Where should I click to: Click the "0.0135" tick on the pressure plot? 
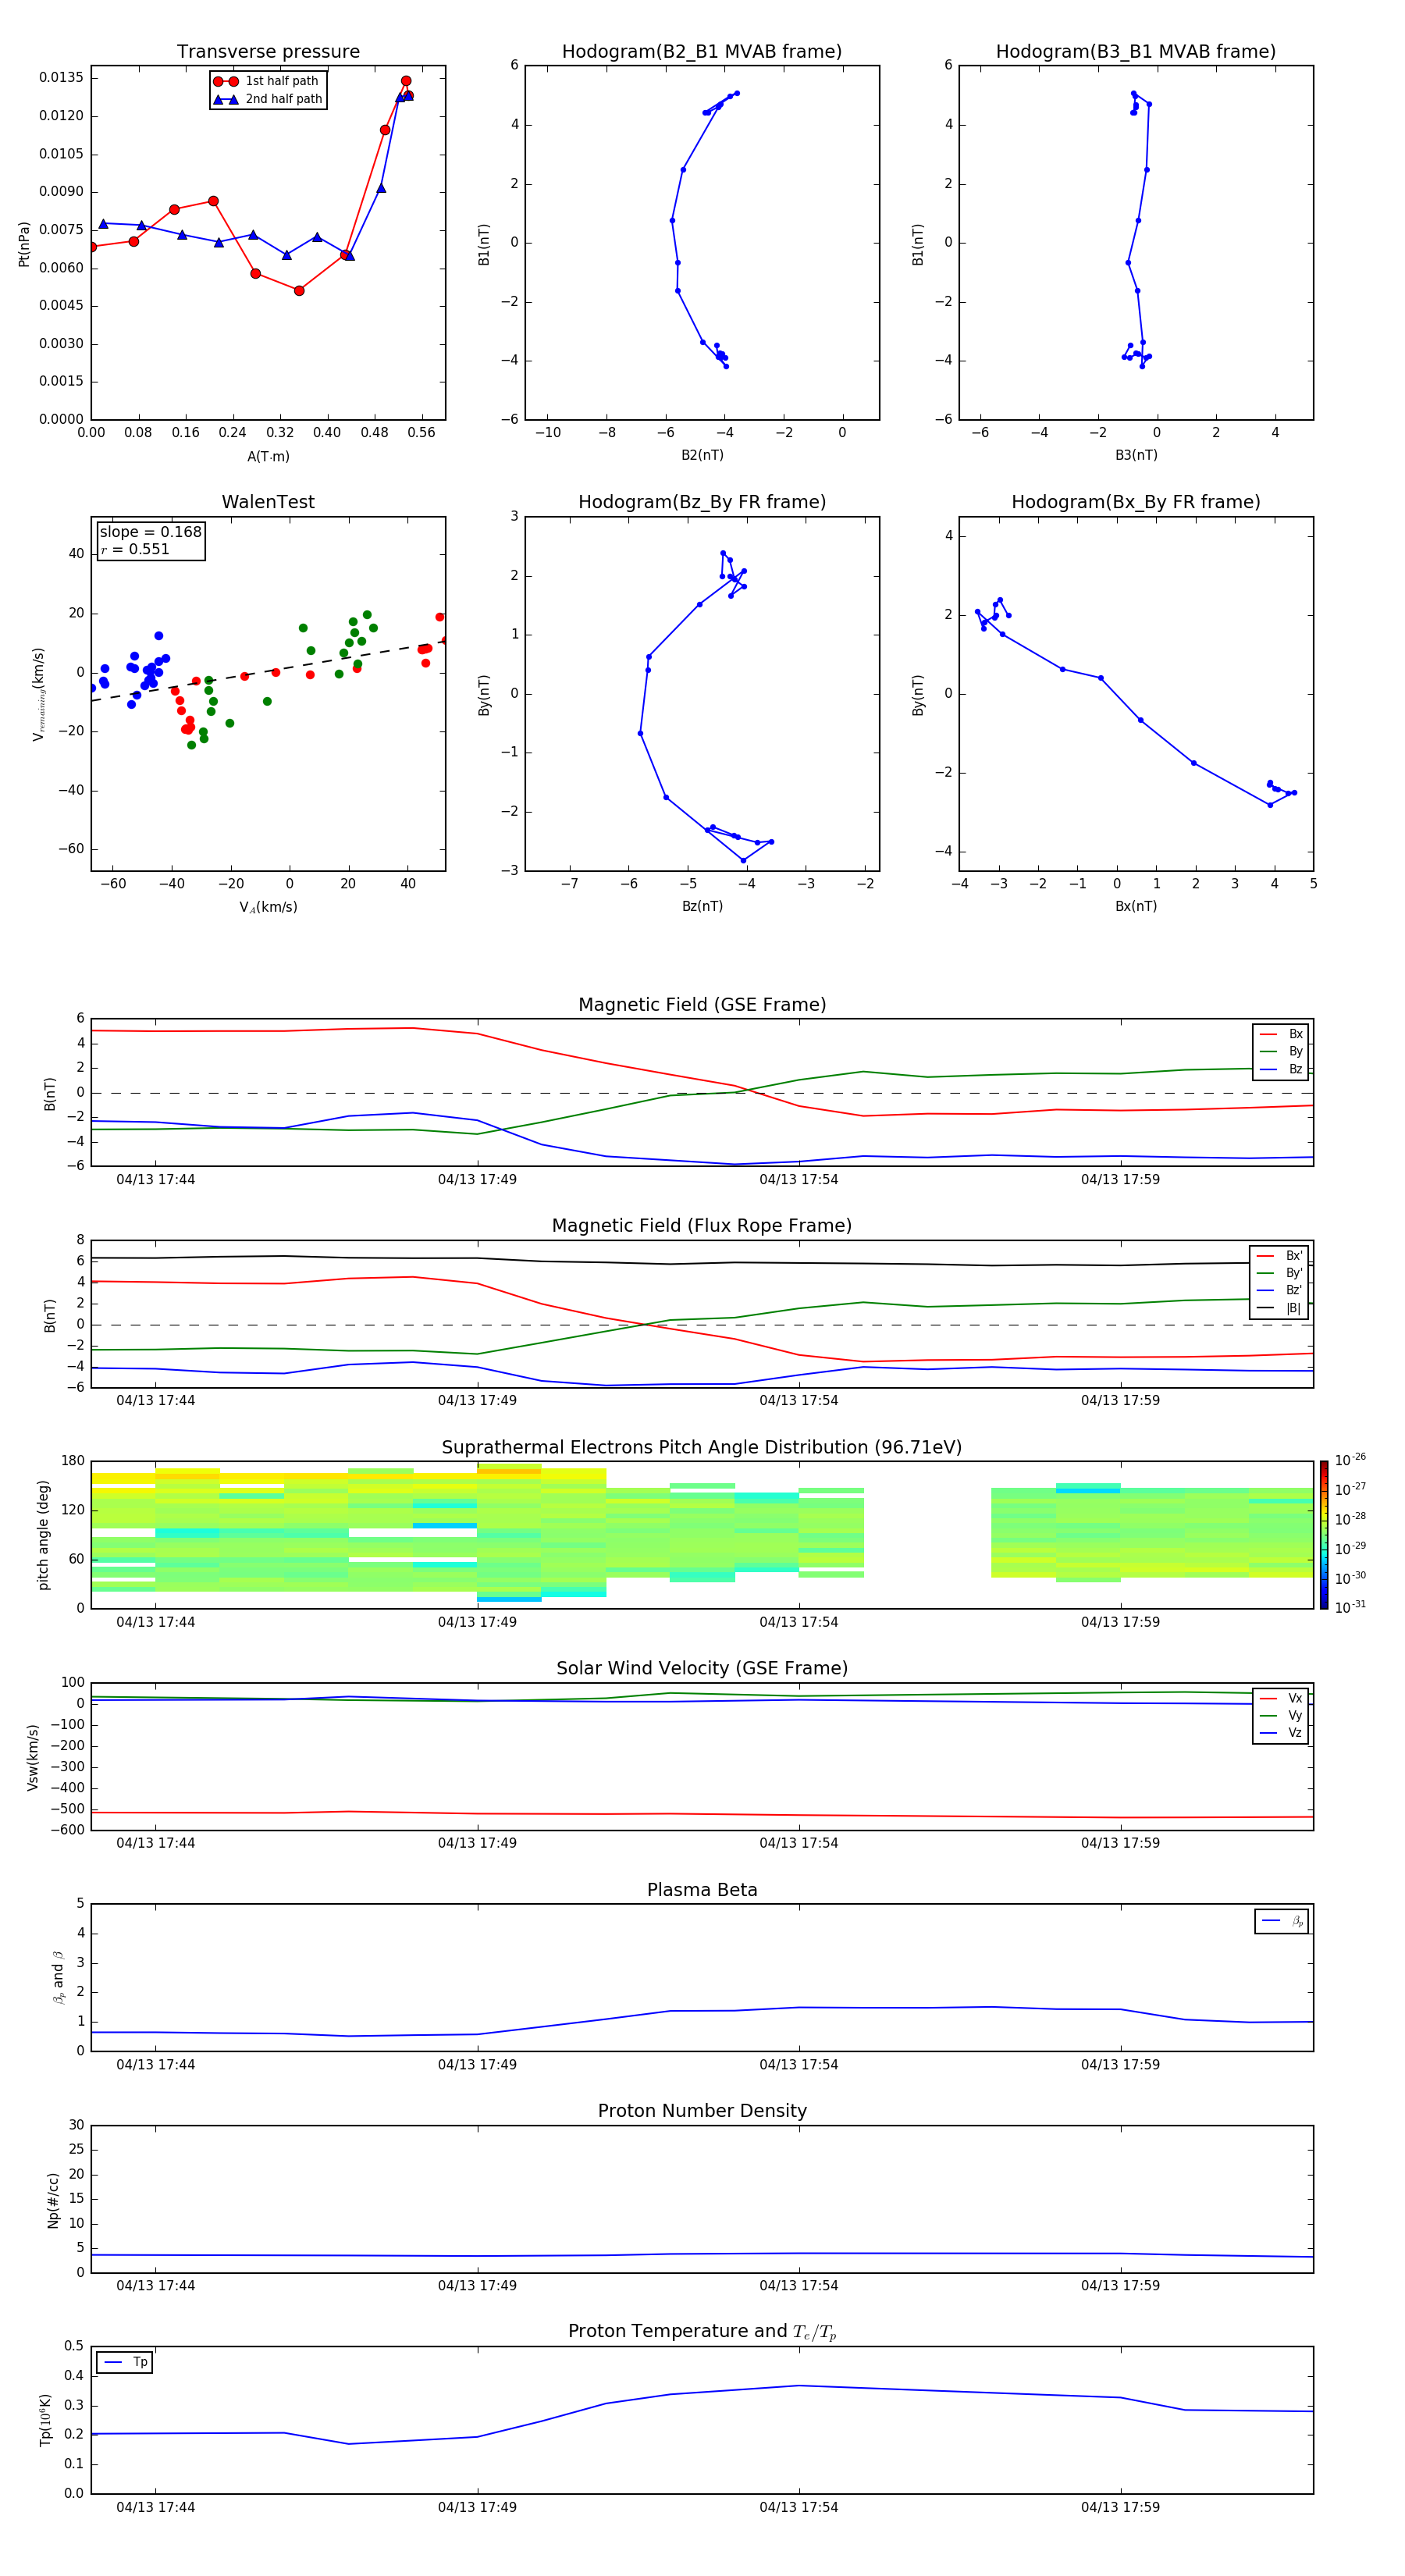click(61, 78)
